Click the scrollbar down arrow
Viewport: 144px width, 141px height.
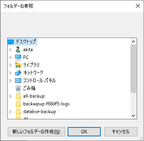pos(133,115)
